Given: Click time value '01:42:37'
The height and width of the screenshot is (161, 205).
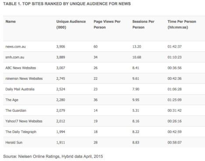Looking at the screenshot, I should click(x=174, y=47).
